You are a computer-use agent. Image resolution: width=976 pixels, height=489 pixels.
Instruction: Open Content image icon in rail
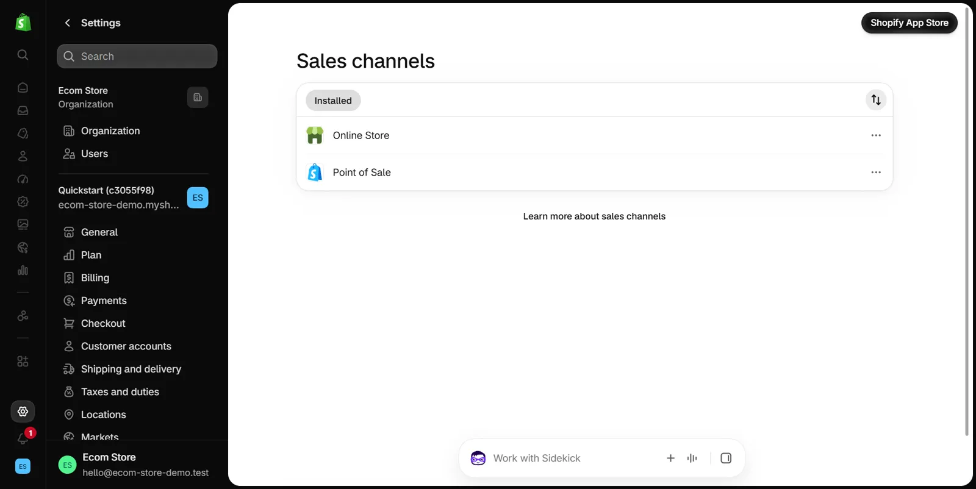pyautogui.click(x=23, y=224)
